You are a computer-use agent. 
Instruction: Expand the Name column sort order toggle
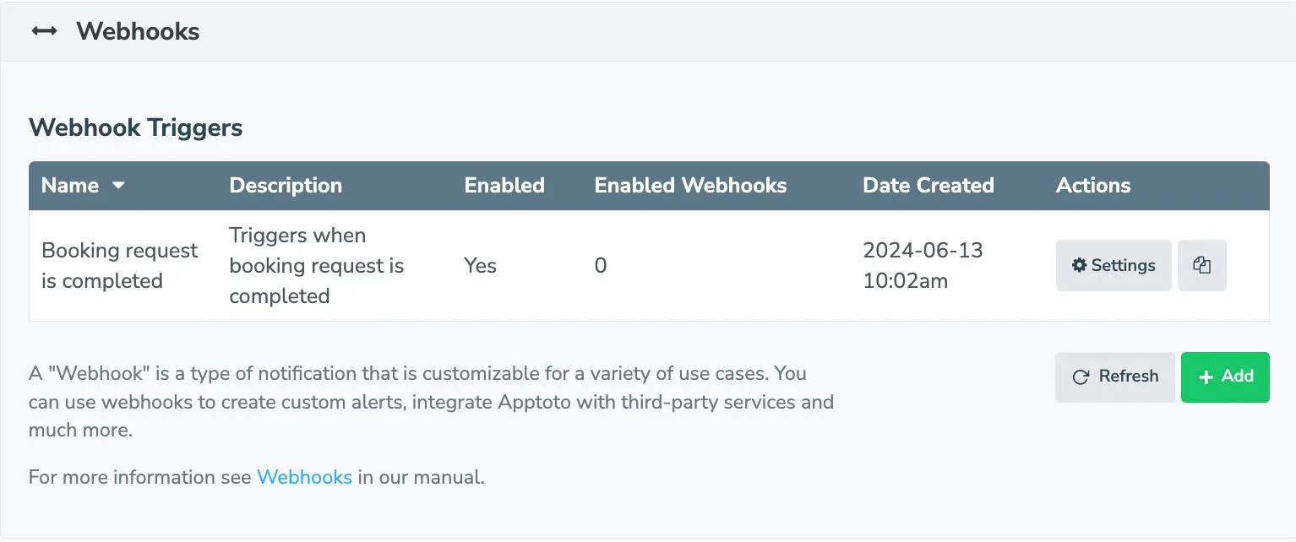[117, 186]
